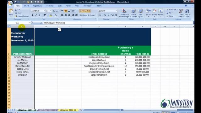
Task: Open the HBWshop_0901_10 sheet tab
Action: (x=68, y=110)
